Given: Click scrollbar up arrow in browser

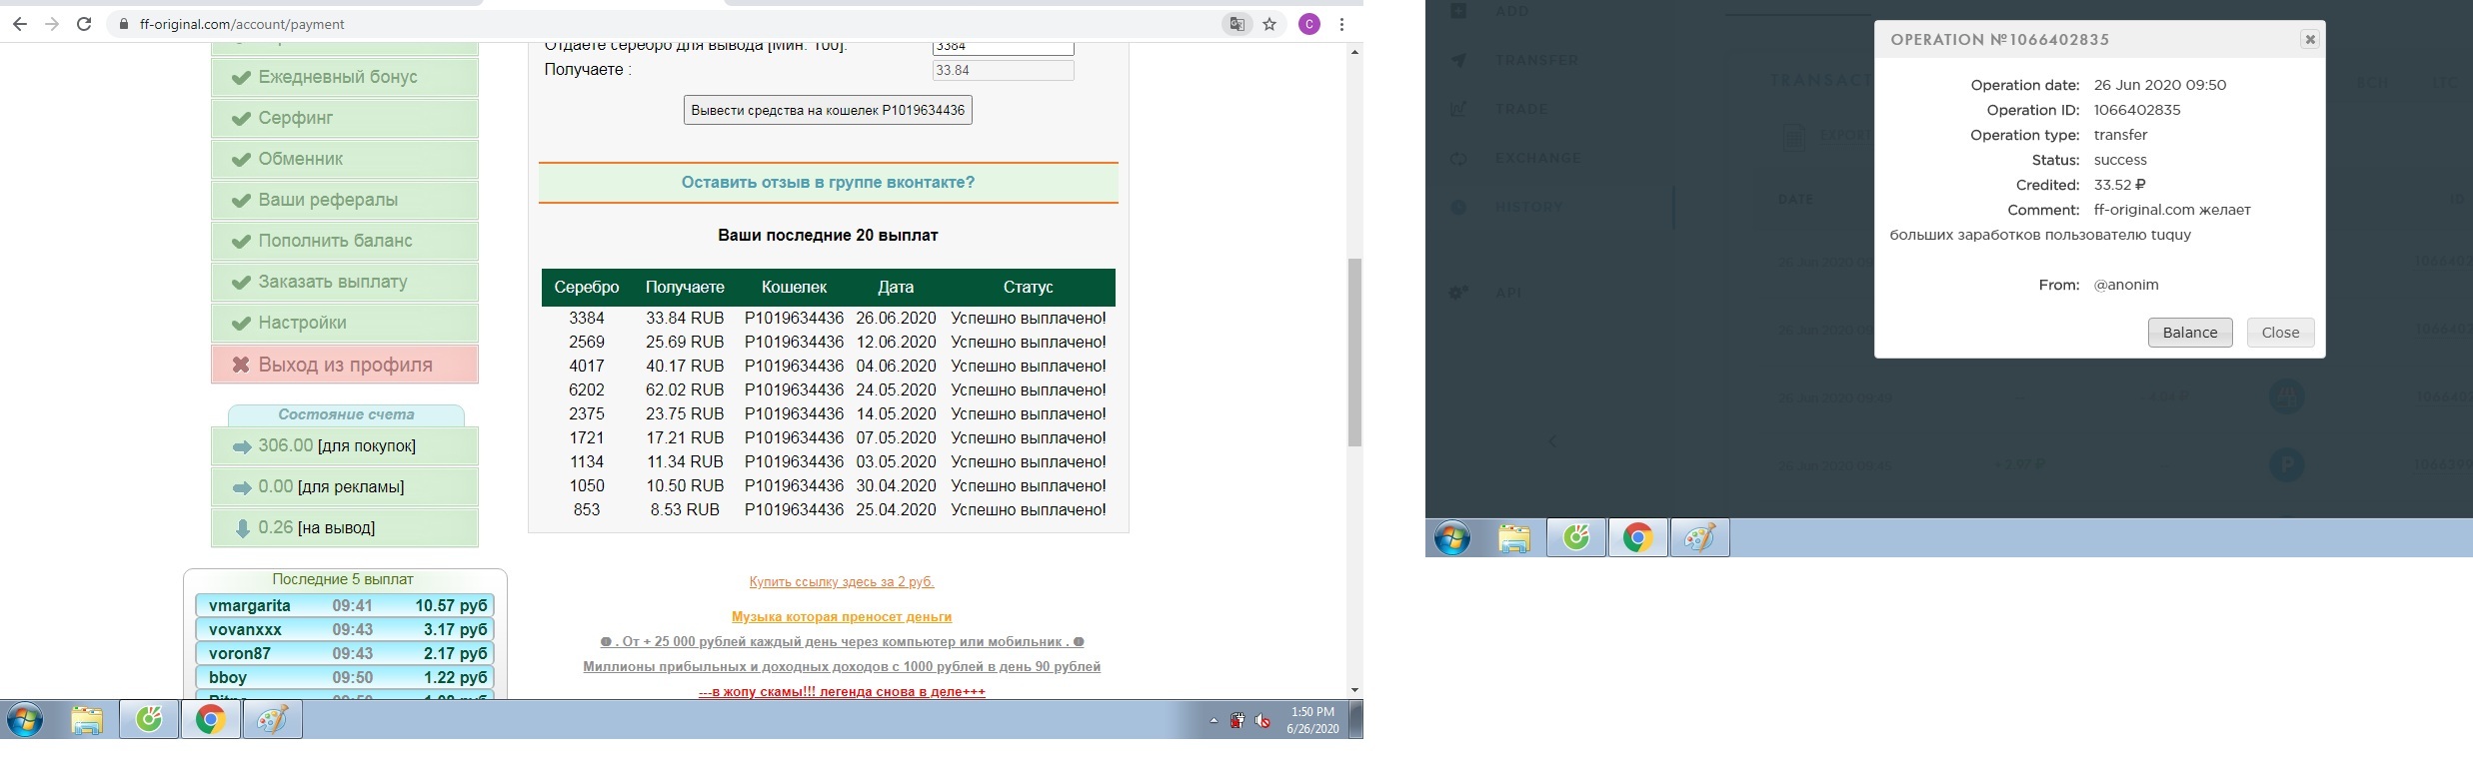Looking at the screenshot, I should click(x=1354, y=52).
